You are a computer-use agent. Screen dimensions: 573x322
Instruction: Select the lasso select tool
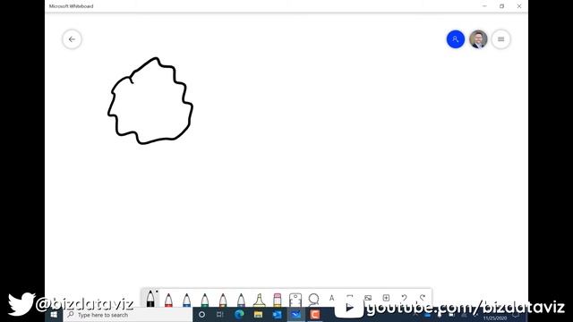click(313, 299)
